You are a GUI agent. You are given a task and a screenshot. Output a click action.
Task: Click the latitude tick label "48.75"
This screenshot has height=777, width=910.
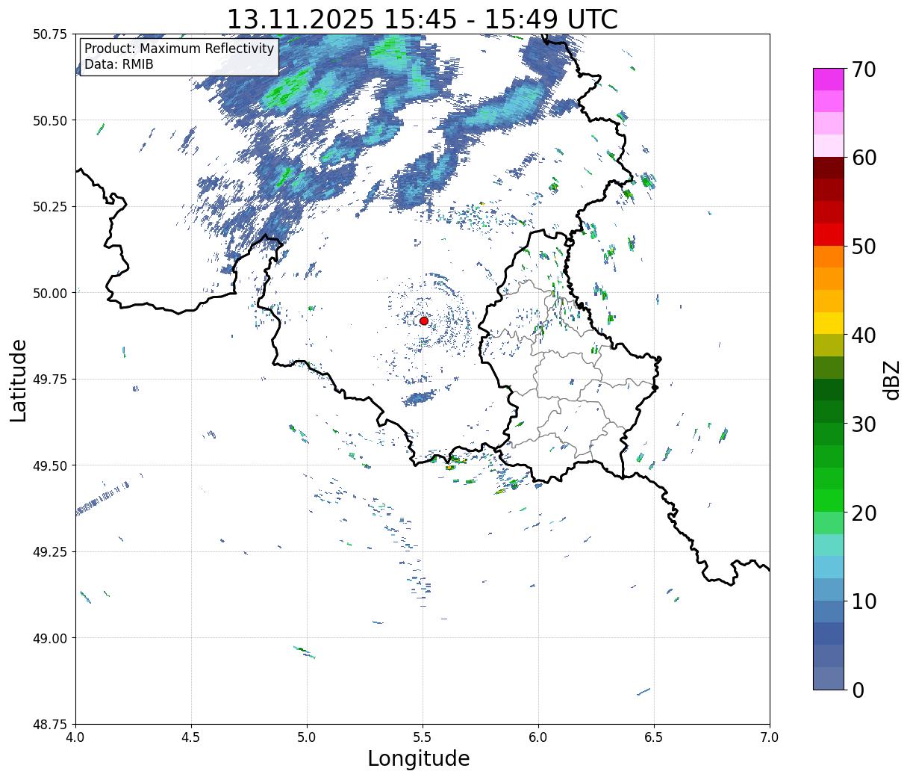50,724
